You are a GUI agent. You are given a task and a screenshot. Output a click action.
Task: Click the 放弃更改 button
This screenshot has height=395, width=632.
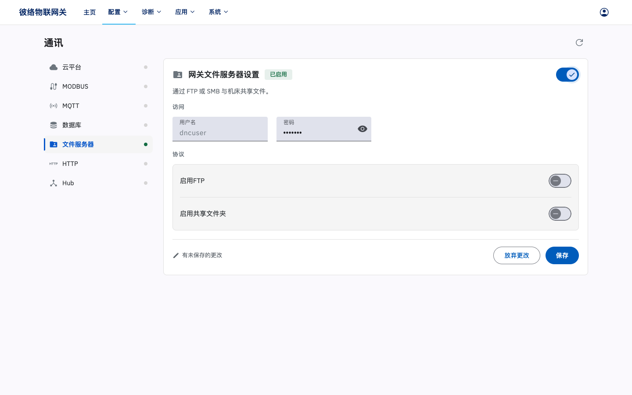coord(517,255)
